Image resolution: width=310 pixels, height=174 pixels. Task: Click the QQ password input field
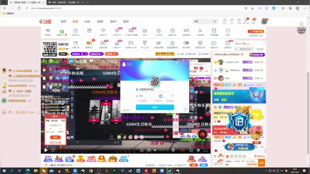pos(155,96)
